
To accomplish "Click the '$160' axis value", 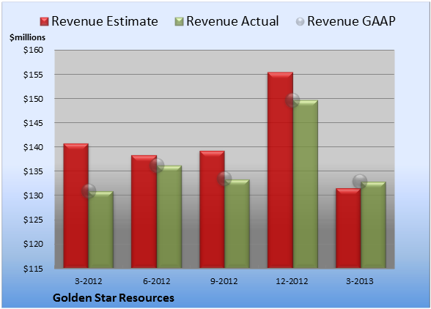I will click(x=33, y=50).
